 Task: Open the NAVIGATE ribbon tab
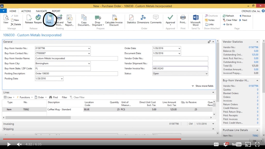coord(41,11)
